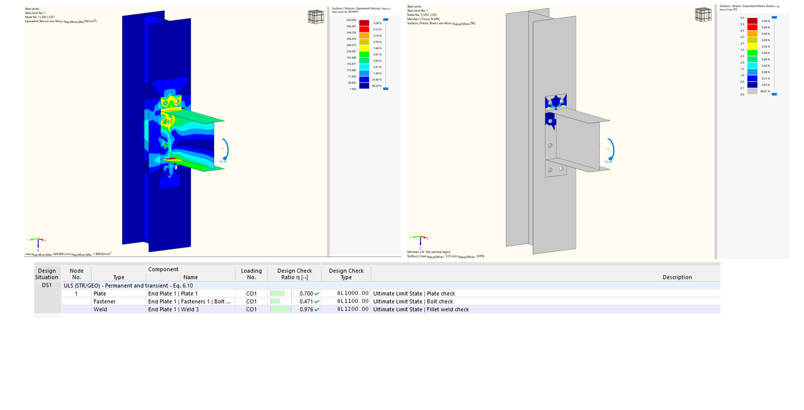Click the green check mark in the Plate row
Viewport: 804px width, 410px height.
(317, 294)
